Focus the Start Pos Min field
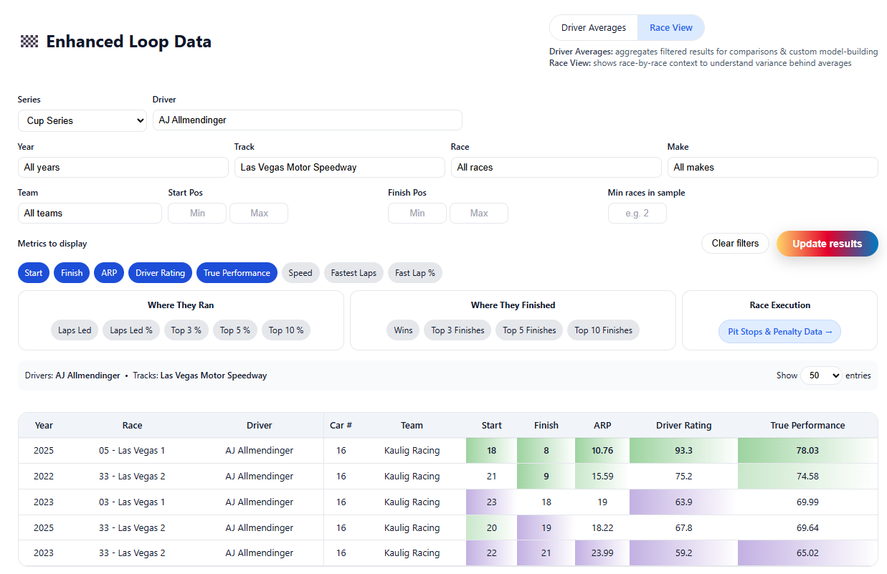The image size is (887, 574). tap(197, 214)
